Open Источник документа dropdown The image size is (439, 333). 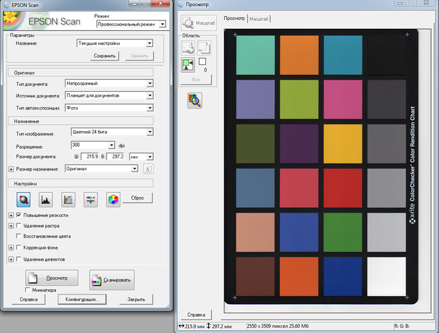point(109,96)
